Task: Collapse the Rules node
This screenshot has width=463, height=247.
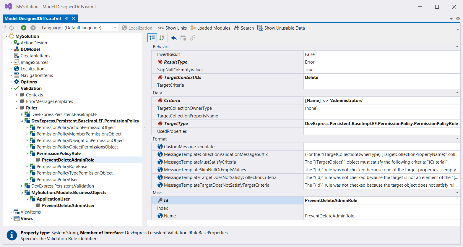Action: [17, 108]
